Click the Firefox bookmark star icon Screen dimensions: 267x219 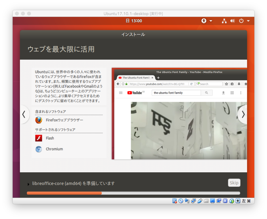click(x=226, y=84)
